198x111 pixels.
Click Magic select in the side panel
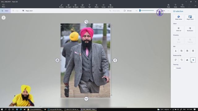point(190,18)
